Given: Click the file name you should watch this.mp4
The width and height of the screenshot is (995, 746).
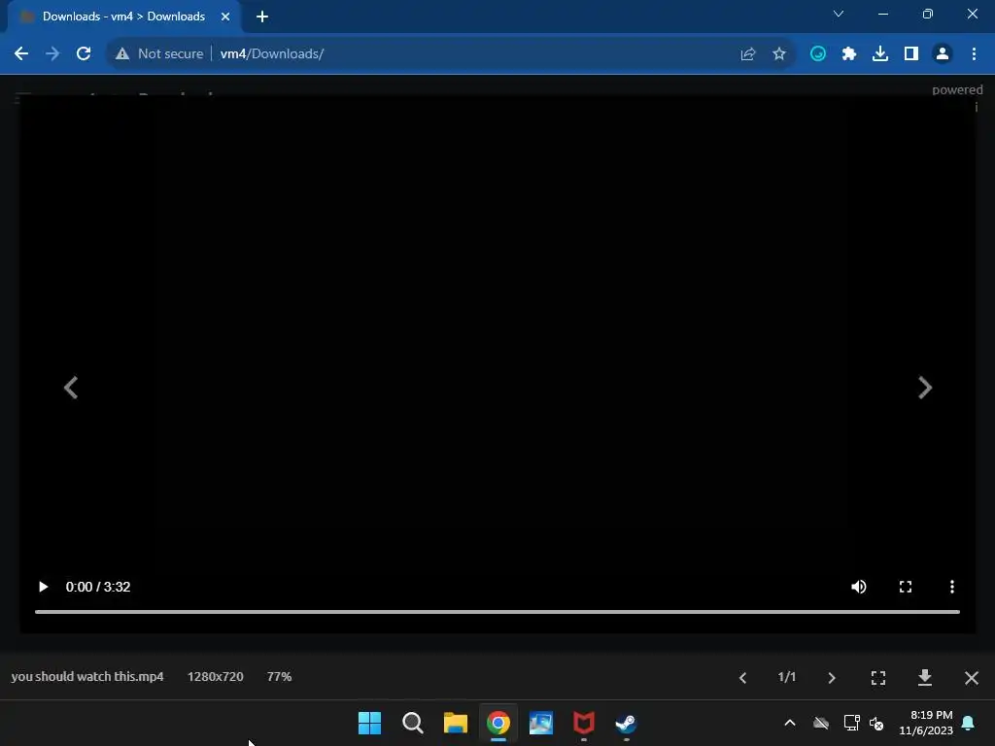Looking at the screenshot, I should [87, 676].
